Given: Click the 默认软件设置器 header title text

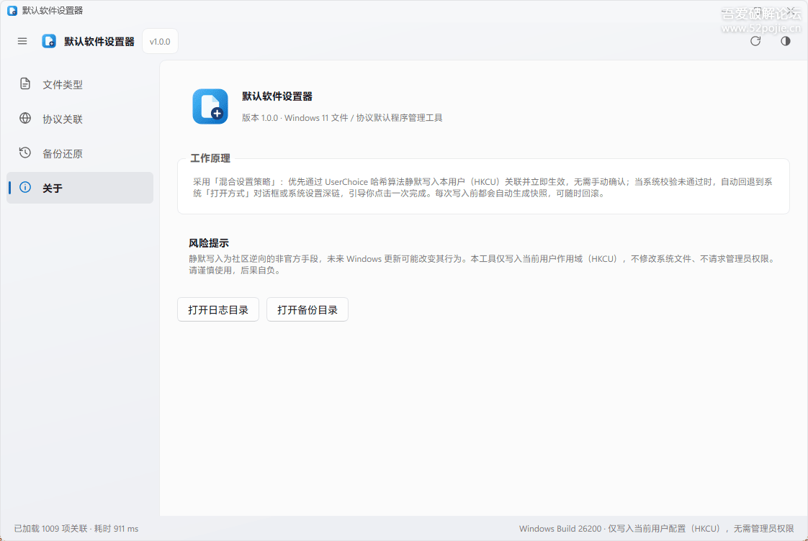Looking at the screenshot, I should click(99, 42).
